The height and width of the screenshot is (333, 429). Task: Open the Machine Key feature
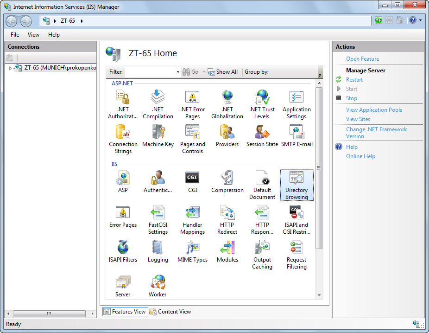158,136
